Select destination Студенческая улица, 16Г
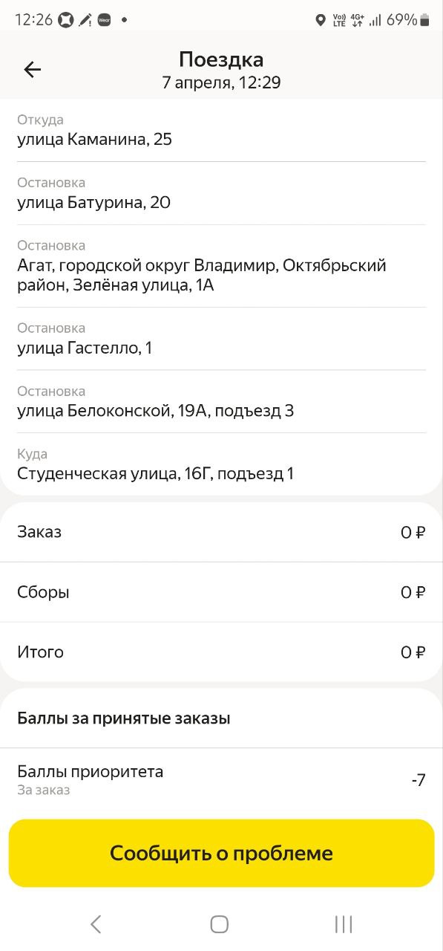Screen dimensions: 443x951 point(221,464)
